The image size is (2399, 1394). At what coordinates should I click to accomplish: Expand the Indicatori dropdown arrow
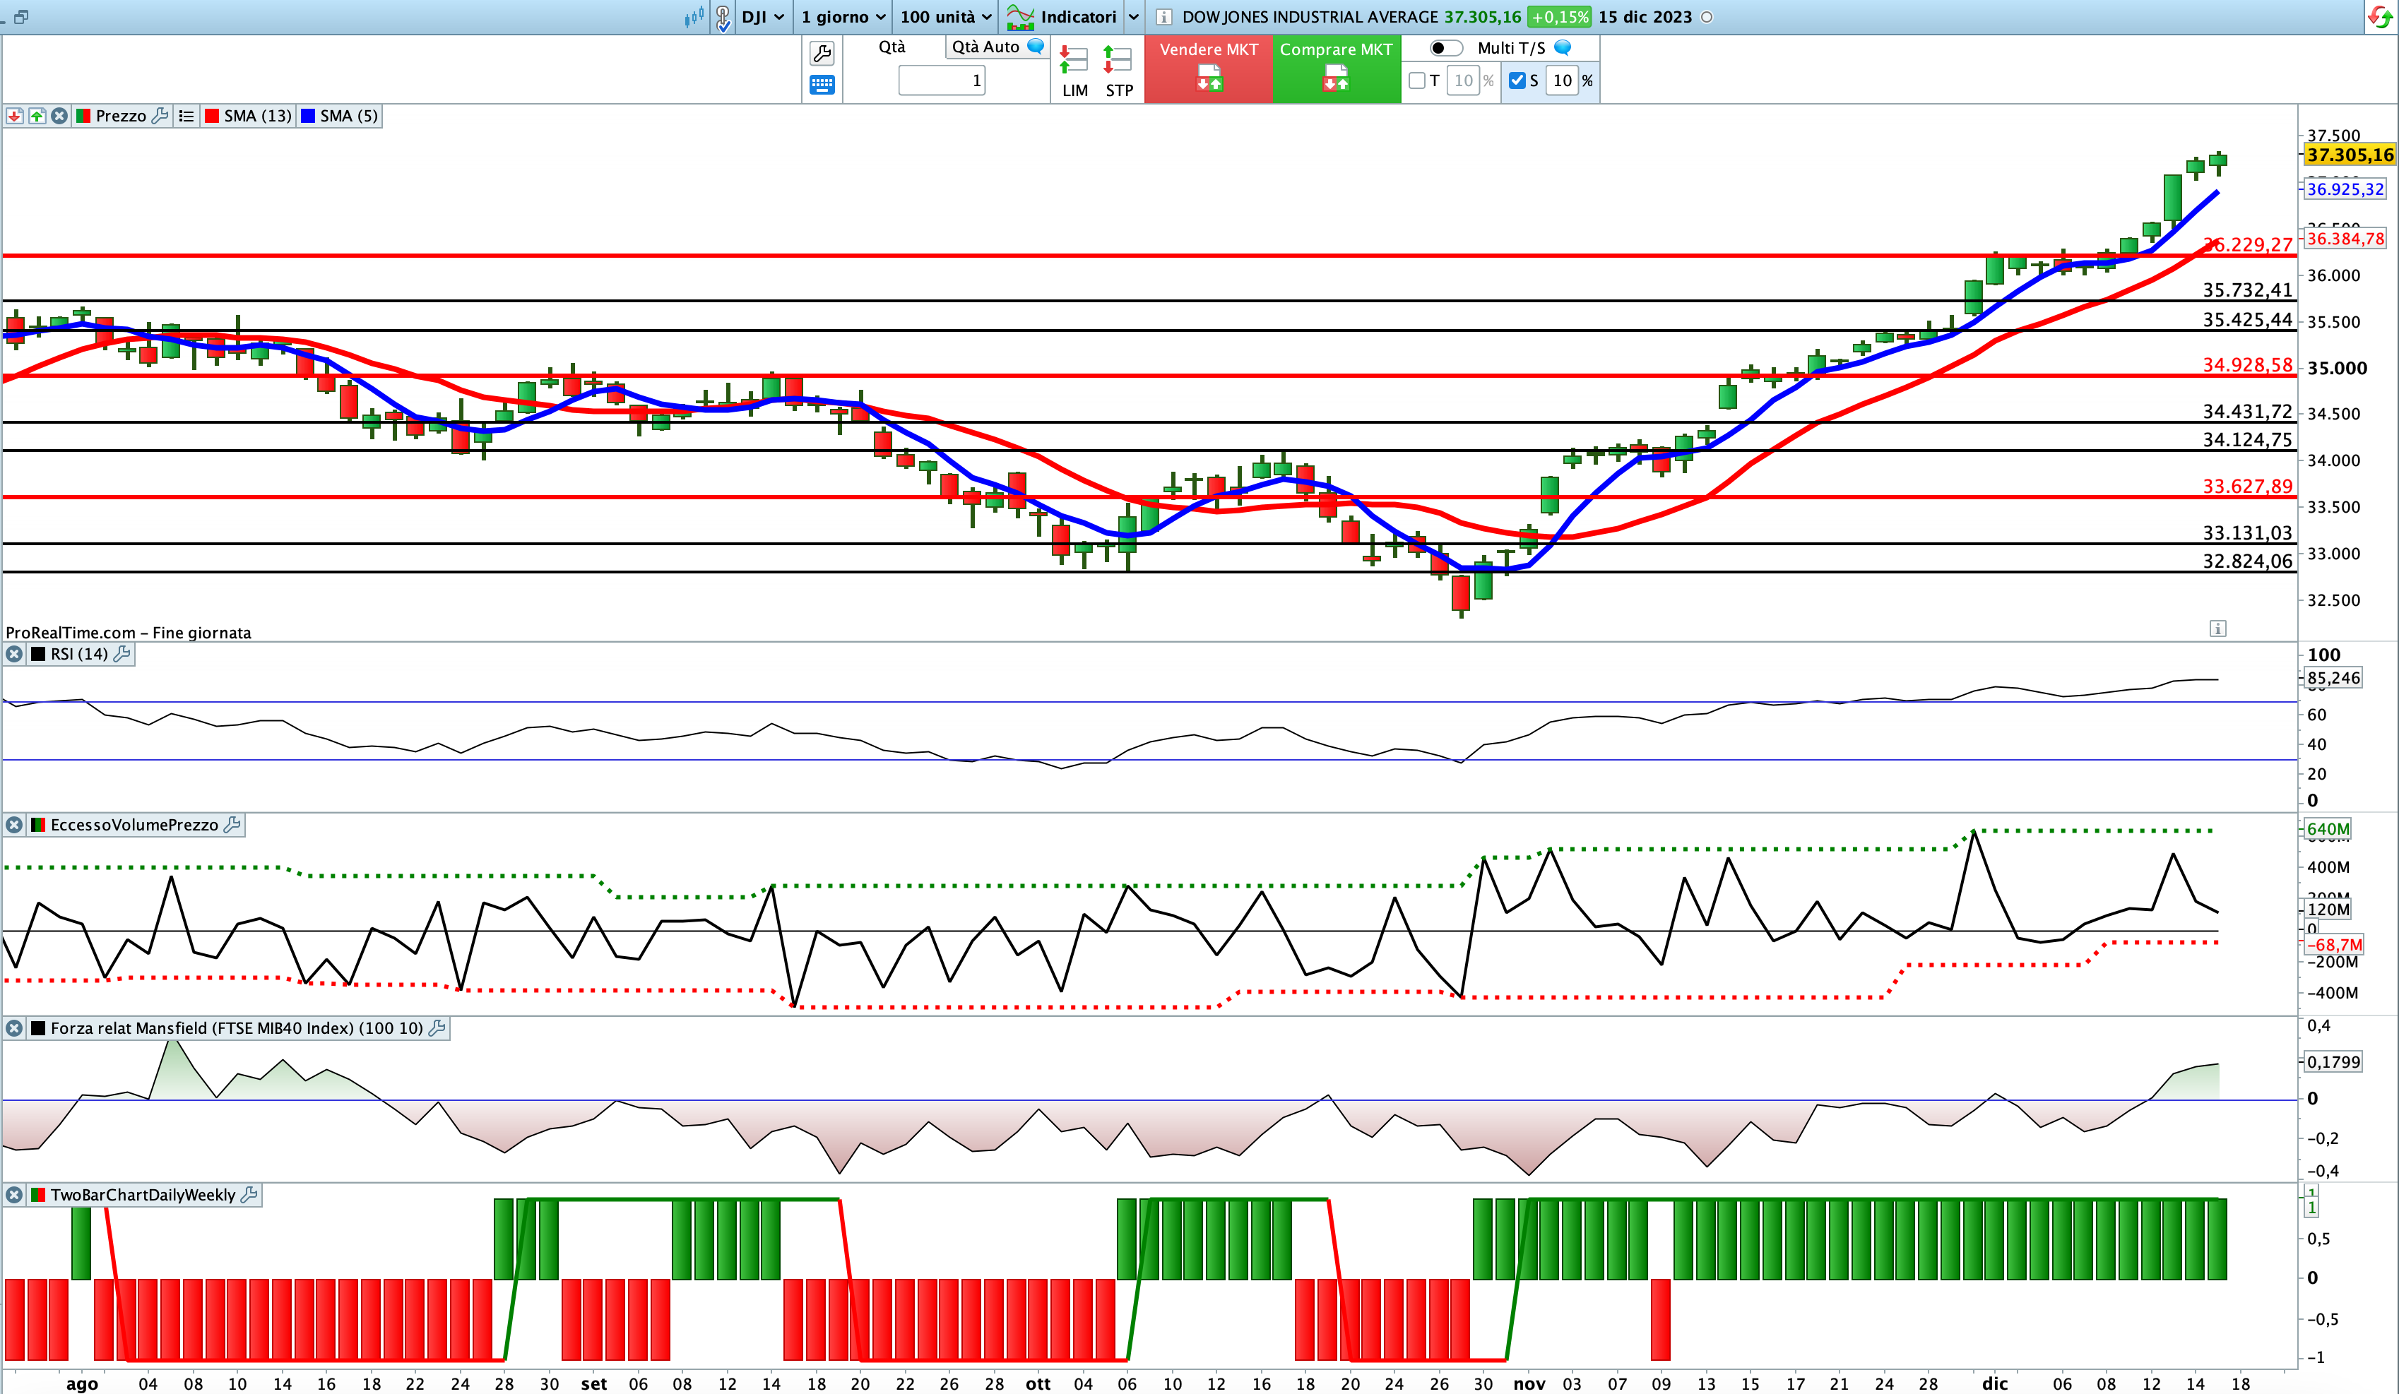[1134, 17]
